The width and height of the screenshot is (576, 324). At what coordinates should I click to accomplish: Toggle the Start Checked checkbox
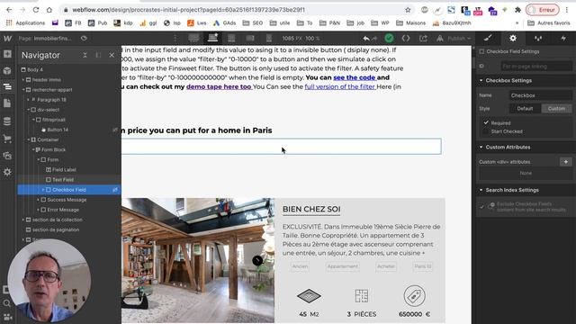click(486, 131)
